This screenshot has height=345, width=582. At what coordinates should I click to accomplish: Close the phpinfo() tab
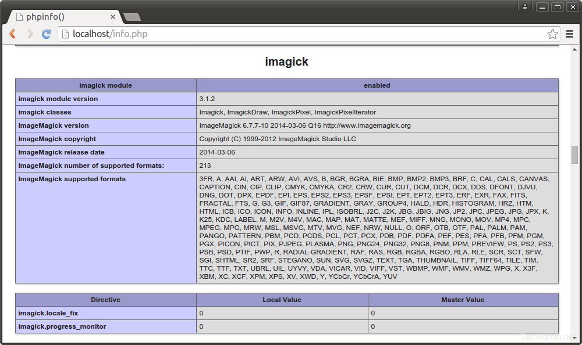pyautogui.click(x=113, y=17)
